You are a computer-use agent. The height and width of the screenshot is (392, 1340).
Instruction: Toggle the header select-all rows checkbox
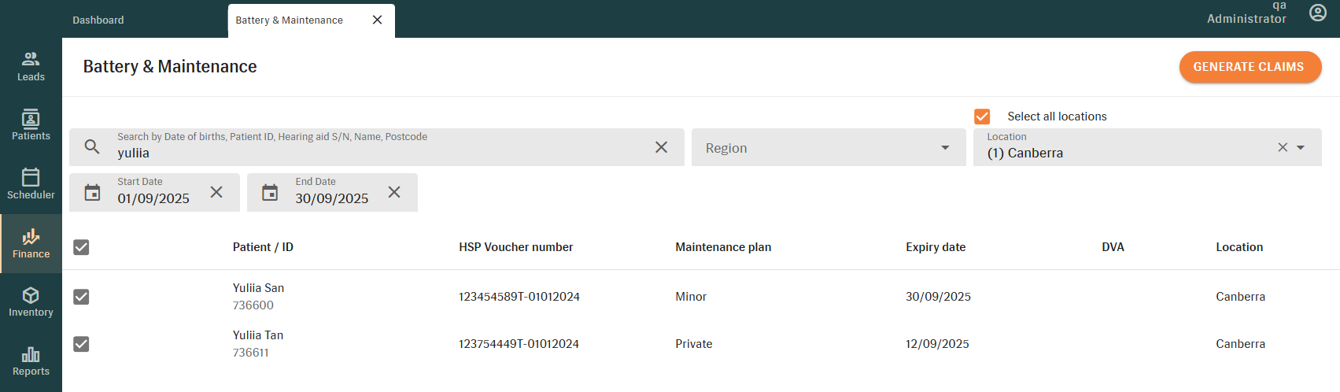point(81,247)
